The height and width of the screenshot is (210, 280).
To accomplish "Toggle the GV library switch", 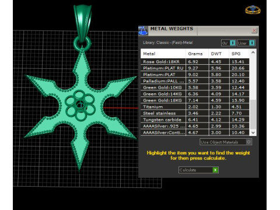I will pos(229,43).
